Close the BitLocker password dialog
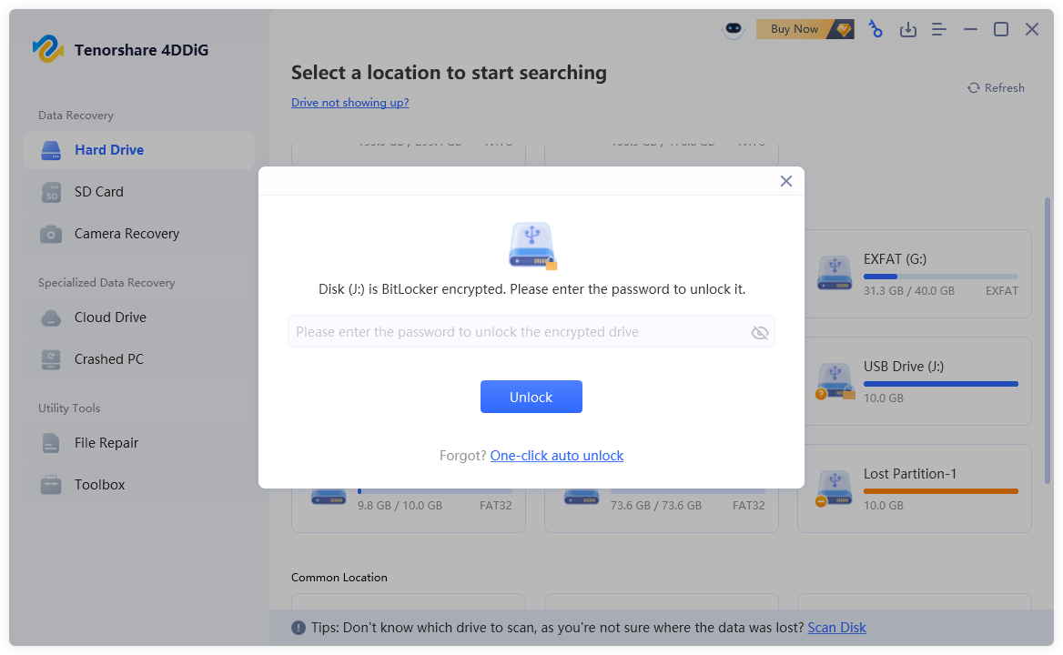1063x655 pixels. pyautogui.click(x=786, y=181)
